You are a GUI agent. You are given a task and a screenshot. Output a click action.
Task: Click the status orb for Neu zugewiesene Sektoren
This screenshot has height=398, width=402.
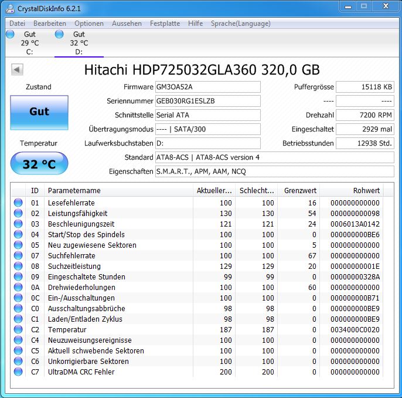click(x=18, y=245)
